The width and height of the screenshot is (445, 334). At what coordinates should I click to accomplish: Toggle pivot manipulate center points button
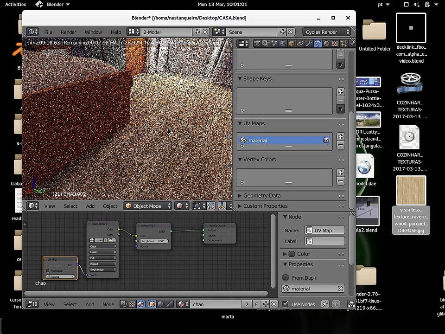[211, 206]
